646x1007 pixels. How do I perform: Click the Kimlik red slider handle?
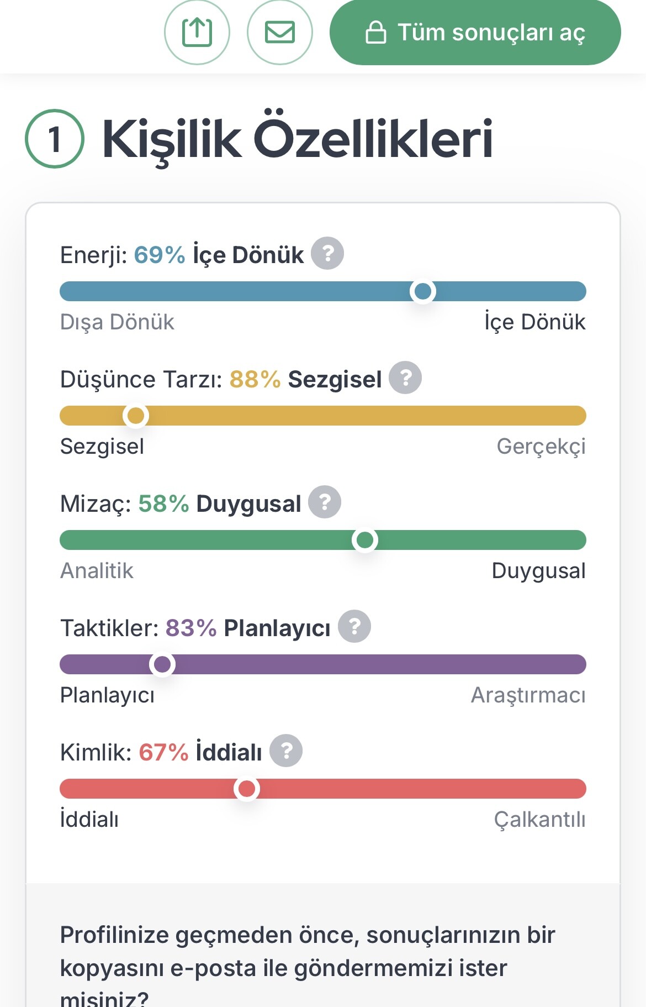pos(247,789)
